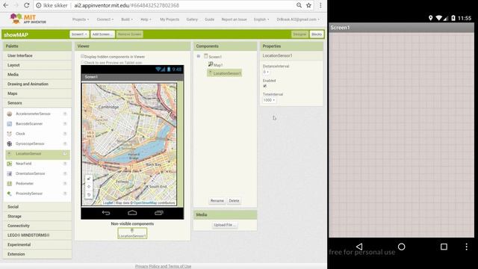Toggle the Enabled property checkbox
The image size is (478, 269).
coord(264,86)
